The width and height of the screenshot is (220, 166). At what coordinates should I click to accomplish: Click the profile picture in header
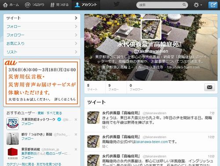pyautogui.click(x=151, y=30)
